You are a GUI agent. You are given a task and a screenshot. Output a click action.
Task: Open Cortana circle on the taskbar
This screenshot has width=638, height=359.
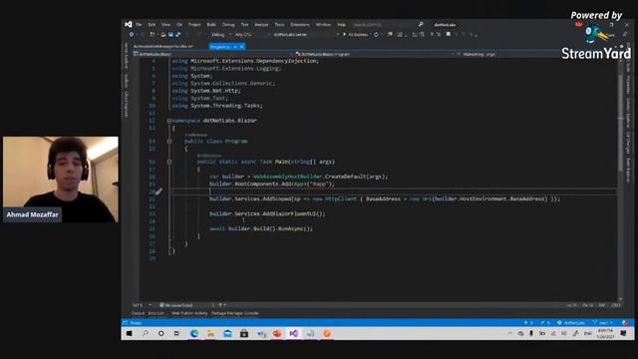coord(161,333)
